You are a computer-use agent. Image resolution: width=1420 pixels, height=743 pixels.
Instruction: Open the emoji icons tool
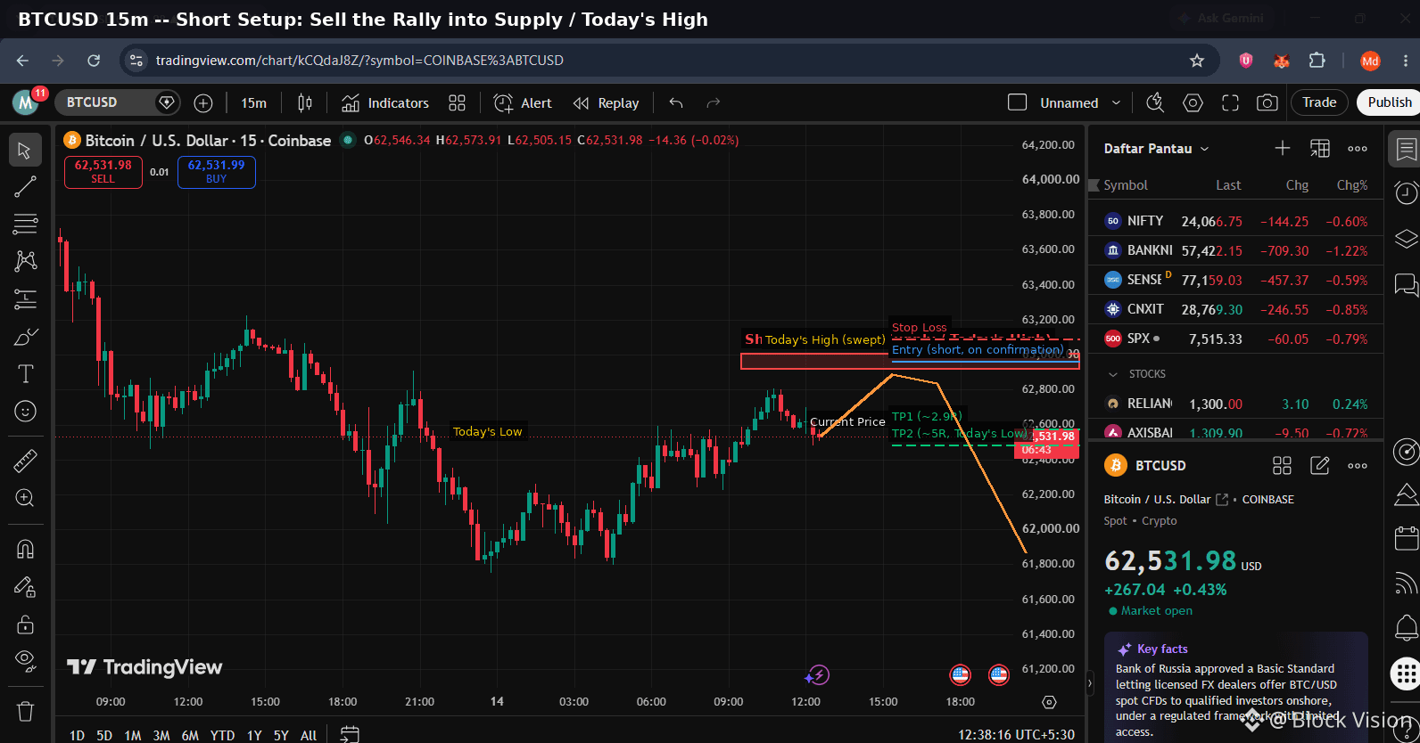pyautogui.click(x=25, y=411)
